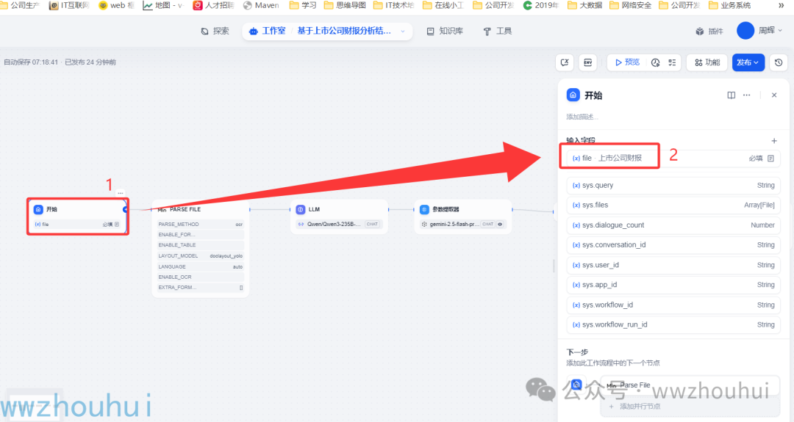Click the 工具 hammer icon

pos(487,32)
